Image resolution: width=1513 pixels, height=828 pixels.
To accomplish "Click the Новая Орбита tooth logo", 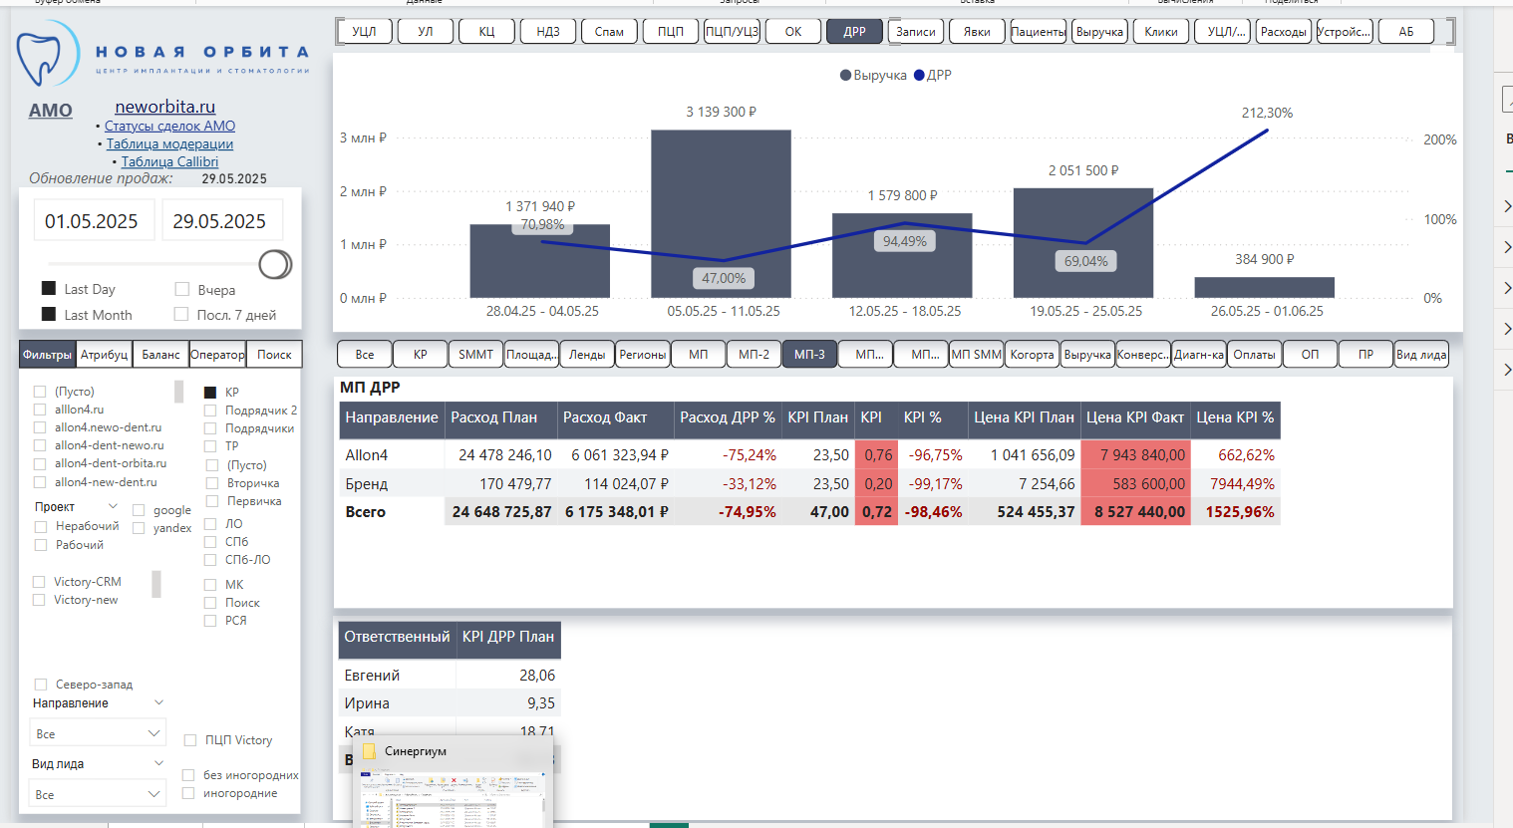I will tap(48, 54).
